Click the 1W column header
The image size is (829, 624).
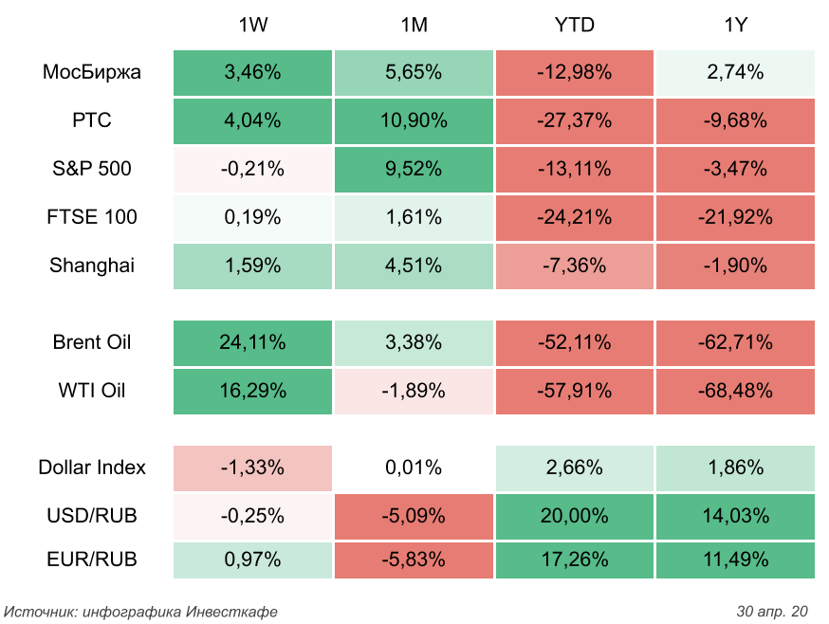click(x=252, y=26)
